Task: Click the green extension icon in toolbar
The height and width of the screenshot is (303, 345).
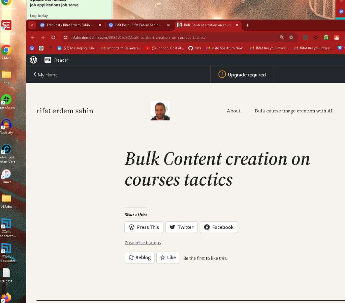Action: [x=326, y=38]
